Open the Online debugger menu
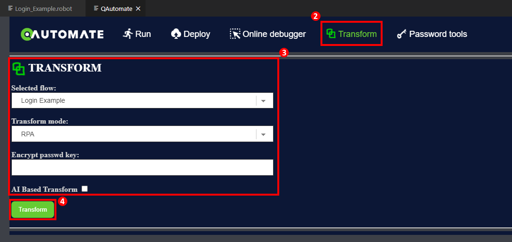 [x=268, y=34]
